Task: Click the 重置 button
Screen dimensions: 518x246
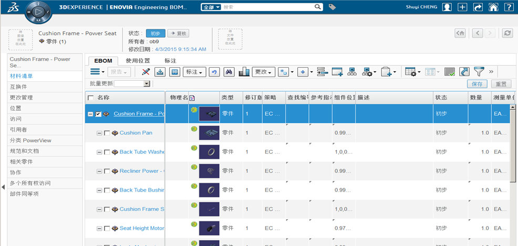Action: [501, 84]
